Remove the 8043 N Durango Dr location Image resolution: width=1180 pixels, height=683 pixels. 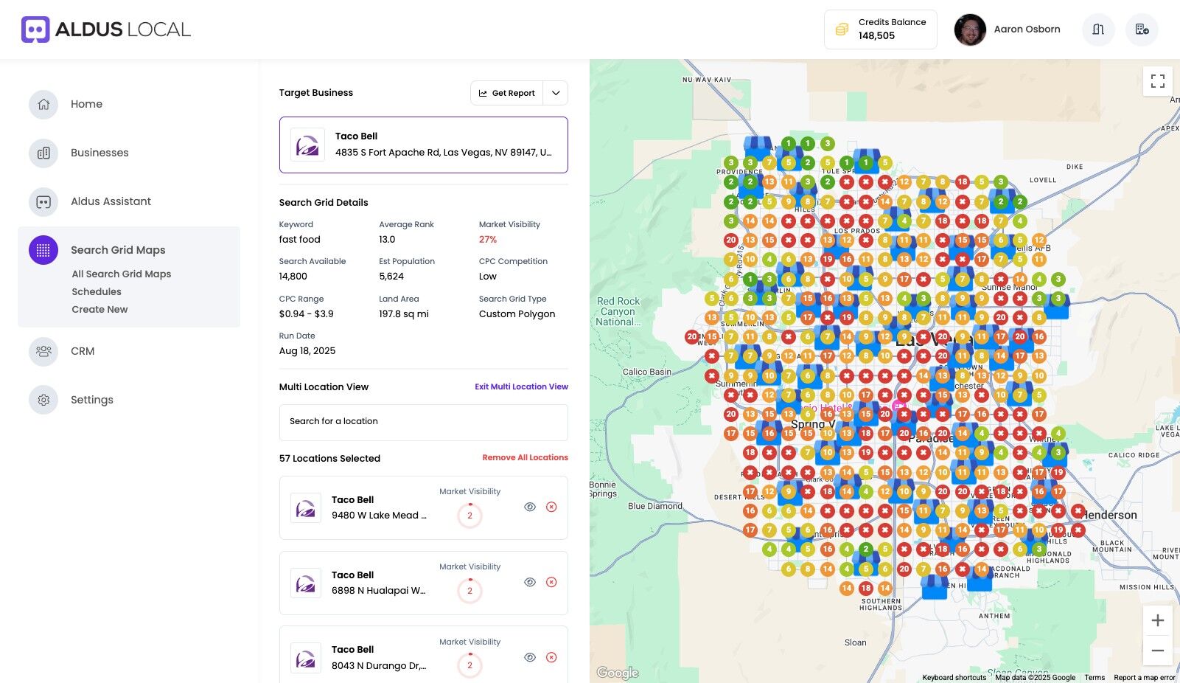click(x=551, y=657)
